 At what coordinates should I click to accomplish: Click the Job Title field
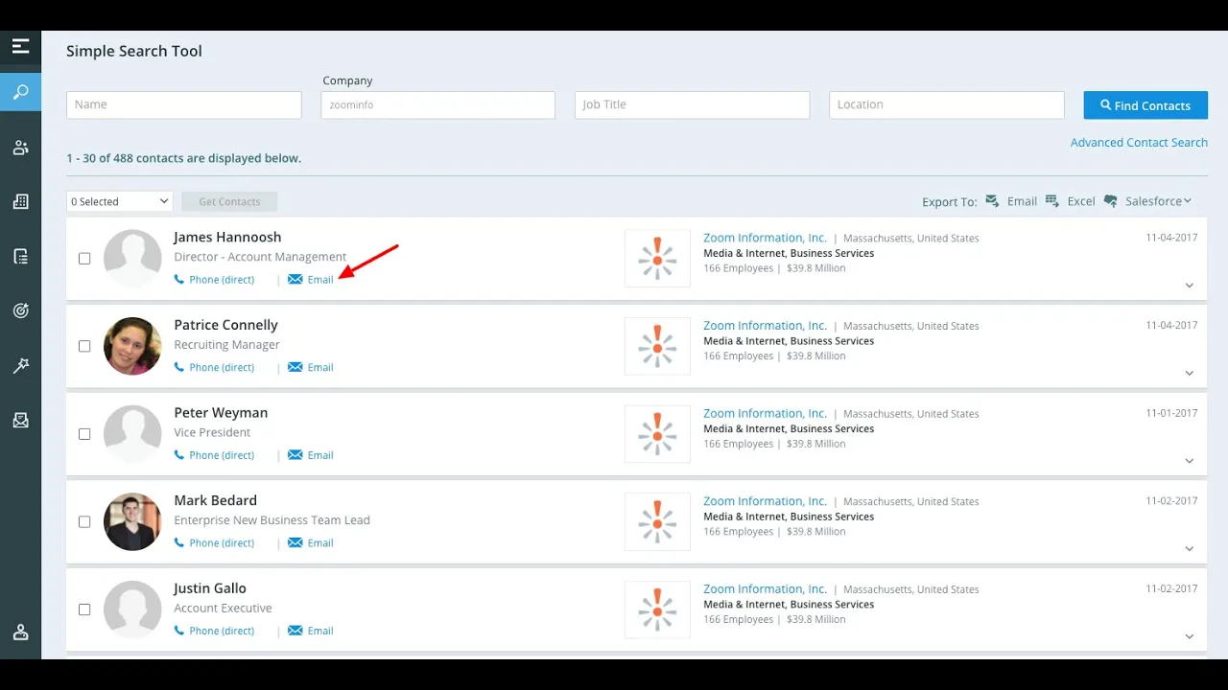(693, 105)
